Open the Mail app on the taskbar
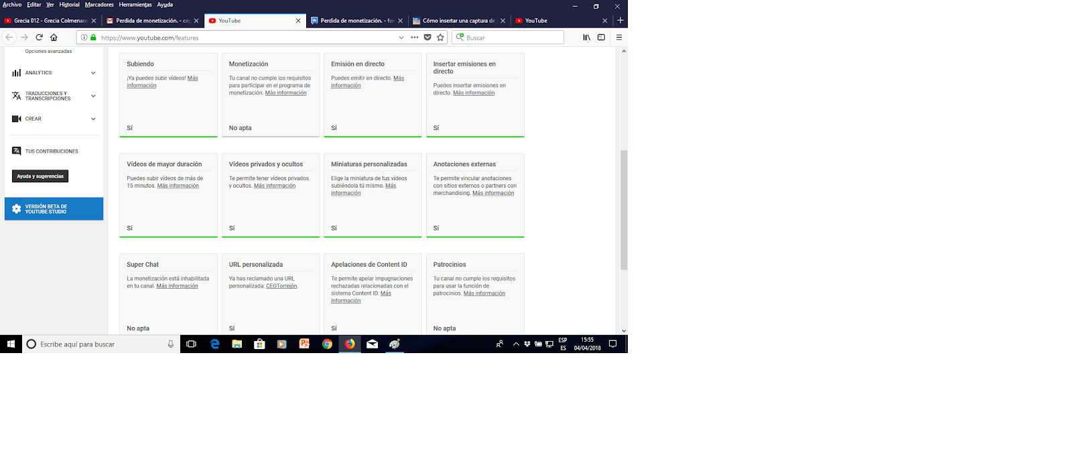Image resolution: width=1072 pixels, height=469 pixels. click(373, 344)
